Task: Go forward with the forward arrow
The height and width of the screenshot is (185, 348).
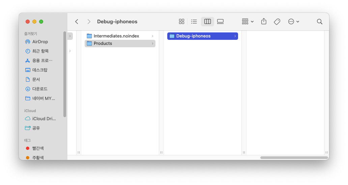Action: tap(89, 22)
